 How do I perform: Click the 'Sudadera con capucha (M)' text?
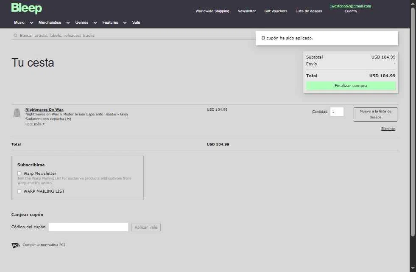click(48, 119)
